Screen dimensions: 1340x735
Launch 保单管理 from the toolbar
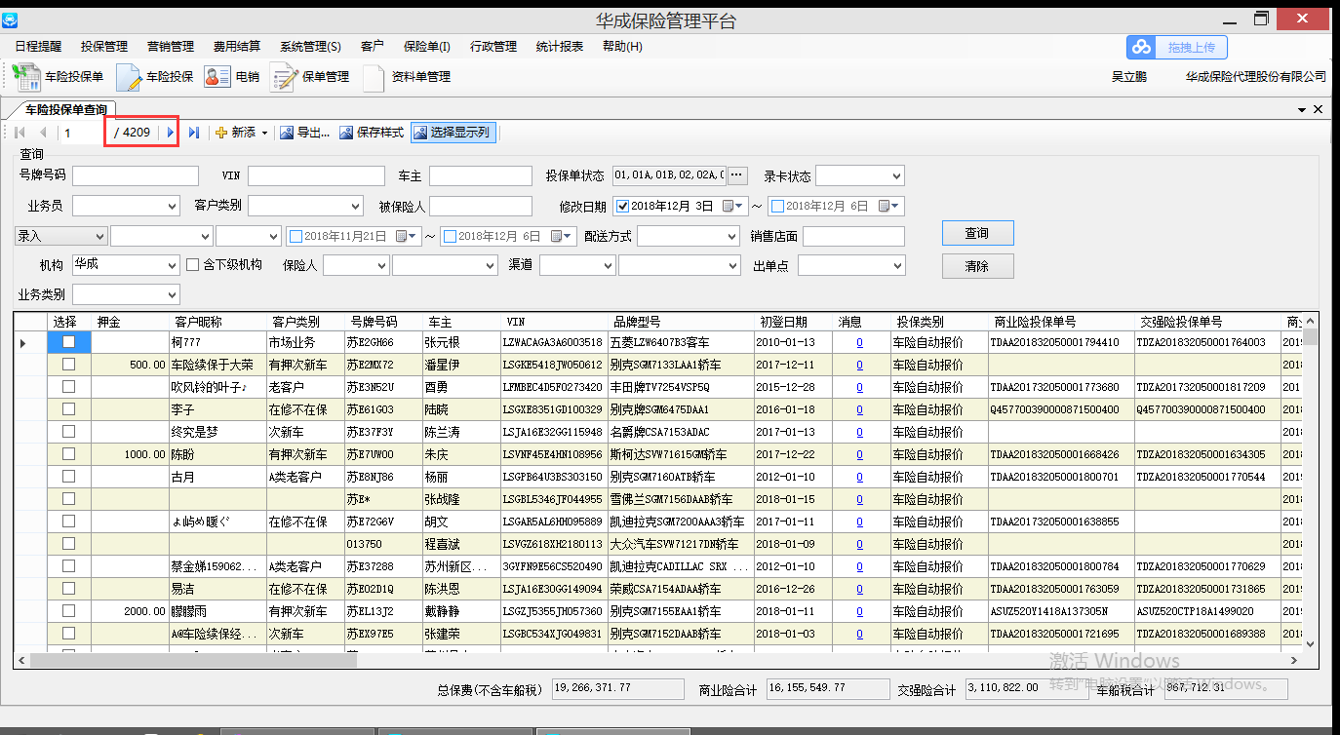[x=283, y=76]
